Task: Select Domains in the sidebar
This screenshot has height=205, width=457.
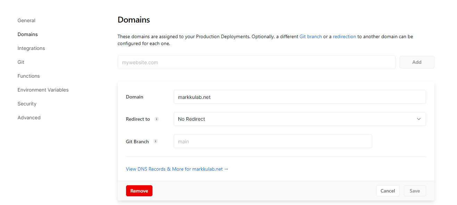Action: point(27,34)
